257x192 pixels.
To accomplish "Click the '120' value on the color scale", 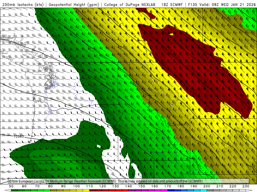I will [102, 186].
